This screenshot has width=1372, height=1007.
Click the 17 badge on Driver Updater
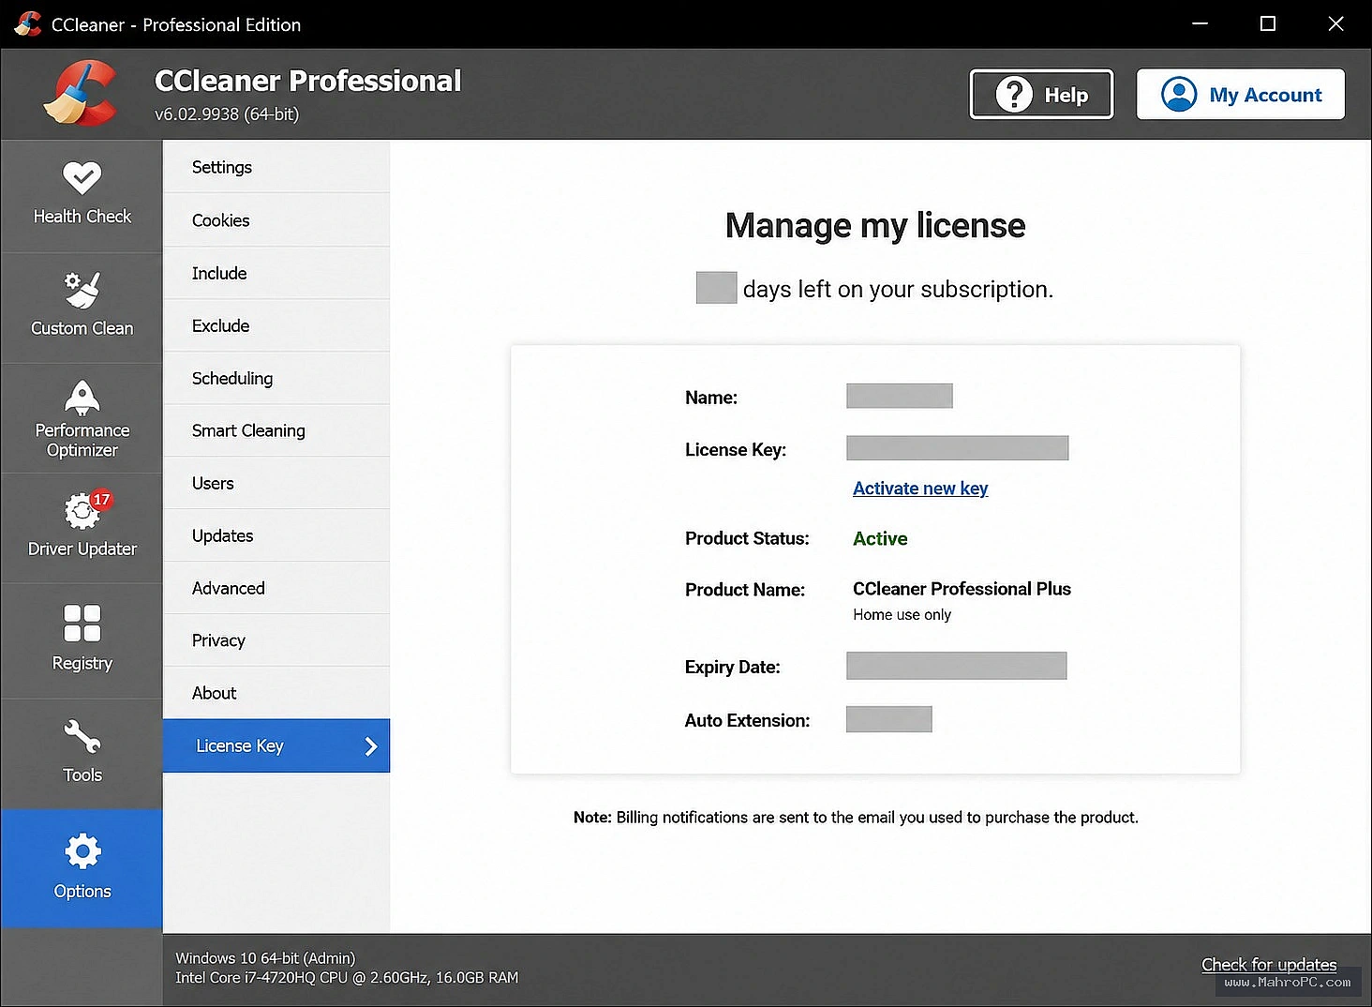pyautogui.click(x=101, y=500)
